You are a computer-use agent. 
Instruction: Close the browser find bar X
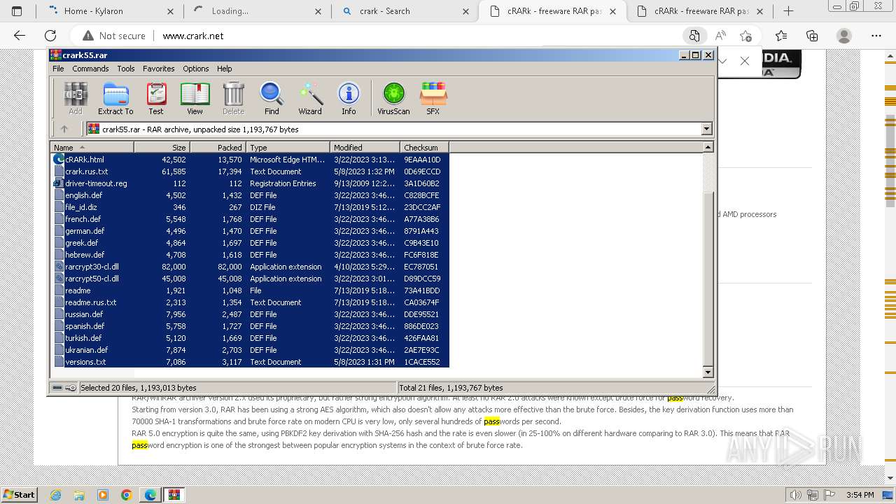[x=745, y=61]
